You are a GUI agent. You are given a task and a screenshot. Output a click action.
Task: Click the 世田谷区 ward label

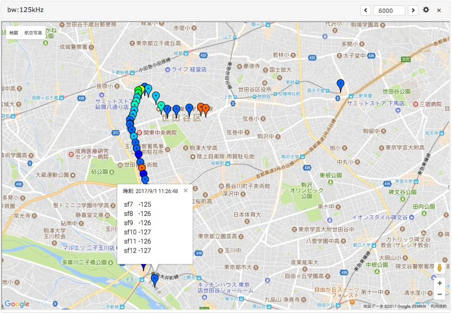pyautogui.click(x=181, y=117)
